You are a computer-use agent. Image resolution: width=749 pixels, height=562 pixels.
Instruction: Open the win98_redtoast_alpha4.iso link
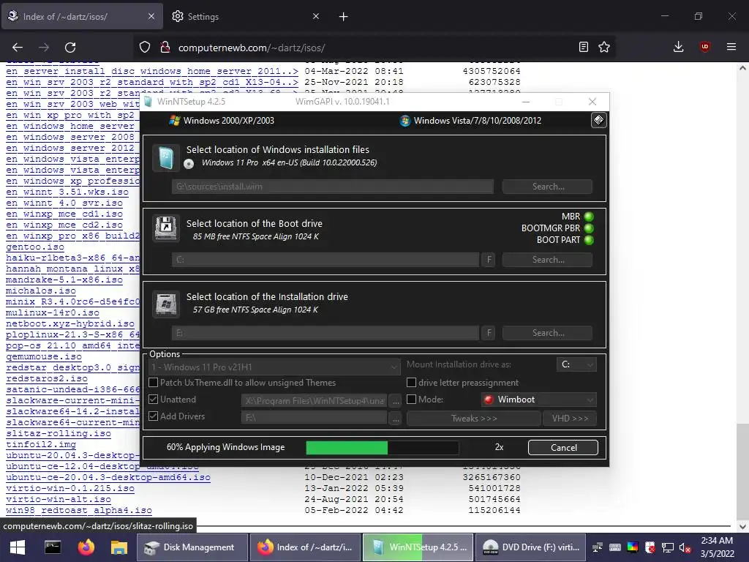point(79,510)
